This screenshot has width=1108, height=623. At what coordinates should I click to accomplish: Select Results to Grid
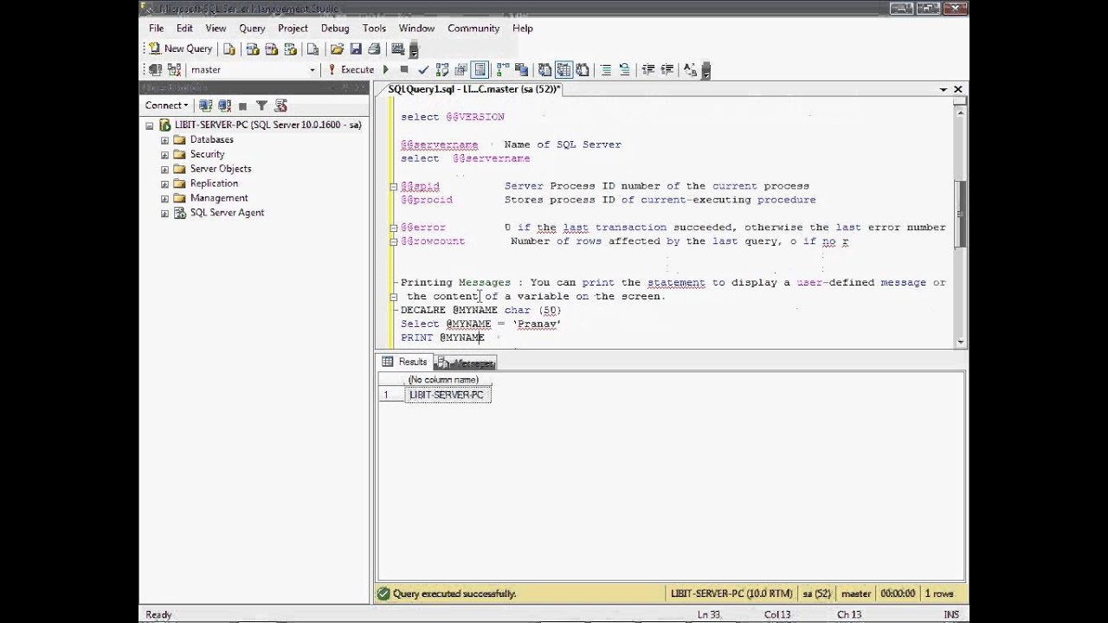[564, 70]
